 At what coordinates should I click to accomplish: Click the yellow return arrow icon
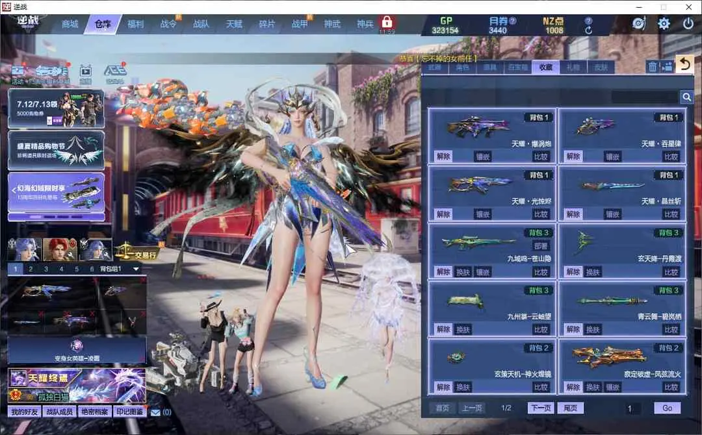coord(684,64)
